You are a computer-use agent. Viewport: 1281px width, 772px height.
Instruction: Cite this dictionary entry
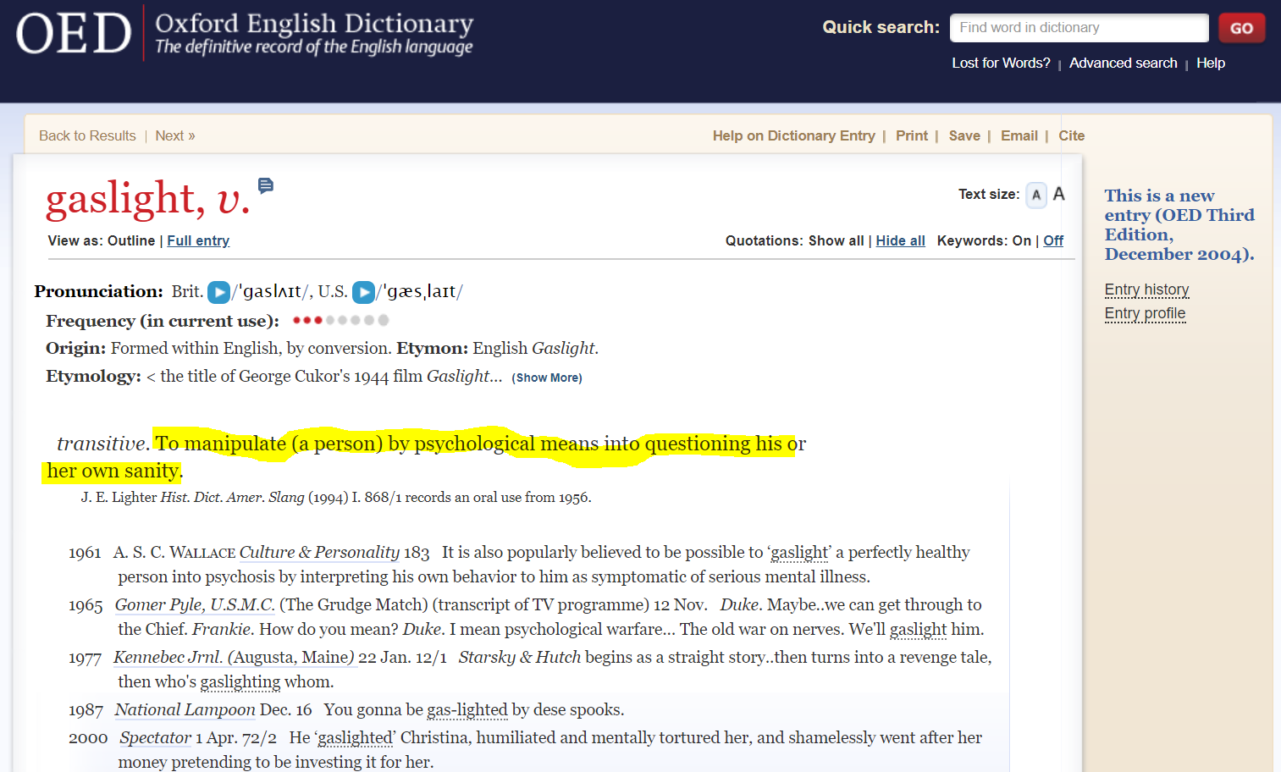click(1071, 135)
